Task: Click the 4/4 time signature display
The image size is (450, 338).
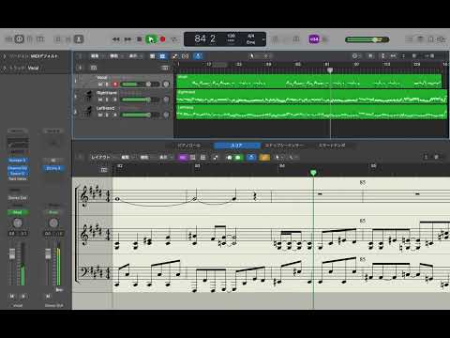Action: tap(251, 36)
